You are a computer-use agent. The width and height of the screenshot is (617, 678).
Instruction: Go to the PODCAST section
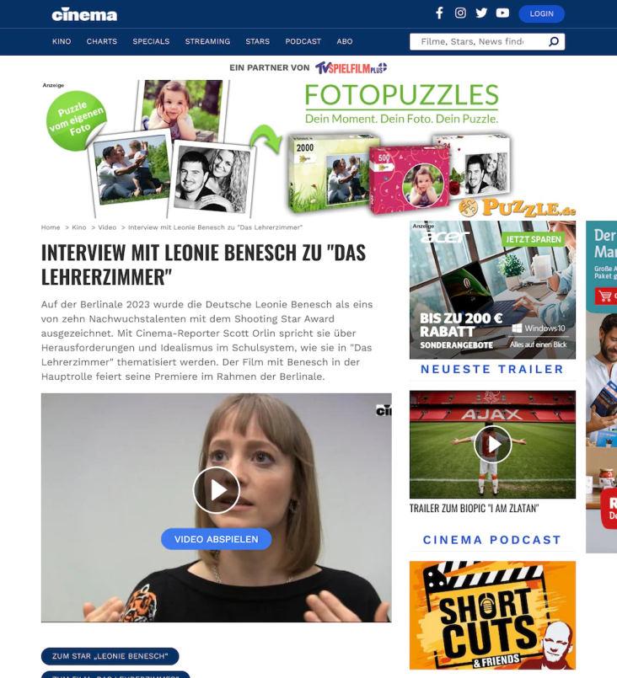(x=303, y=41)
